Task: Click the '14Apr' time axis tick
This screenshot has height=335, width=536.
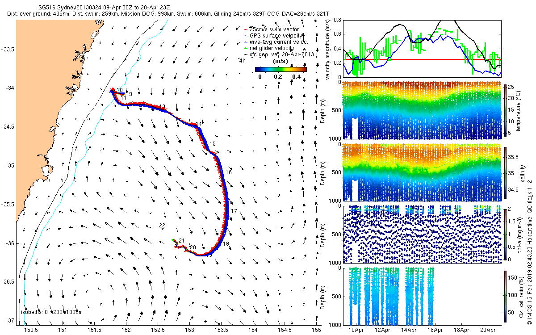Action: point(408,330)
